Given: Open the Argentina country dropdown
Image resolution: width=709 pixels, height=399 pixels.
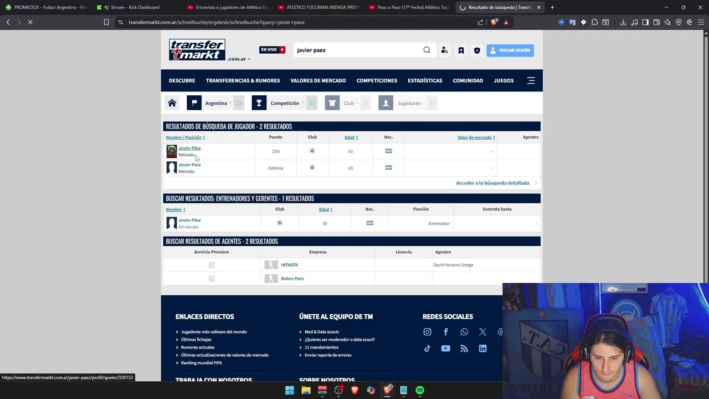Looking at the screenshot, I should coord(218,103).
